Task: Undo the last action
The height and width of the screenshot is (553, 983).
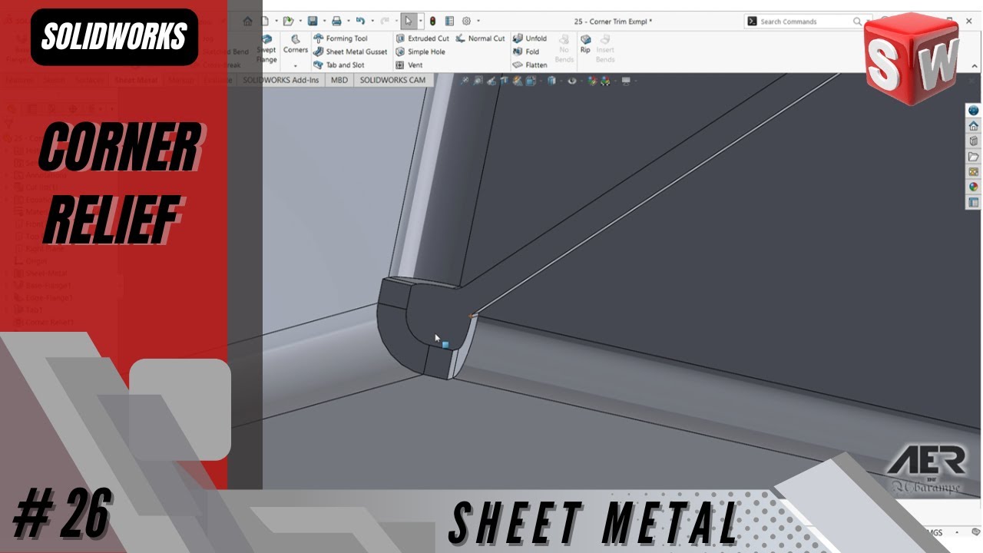Action: coord(360,22)
